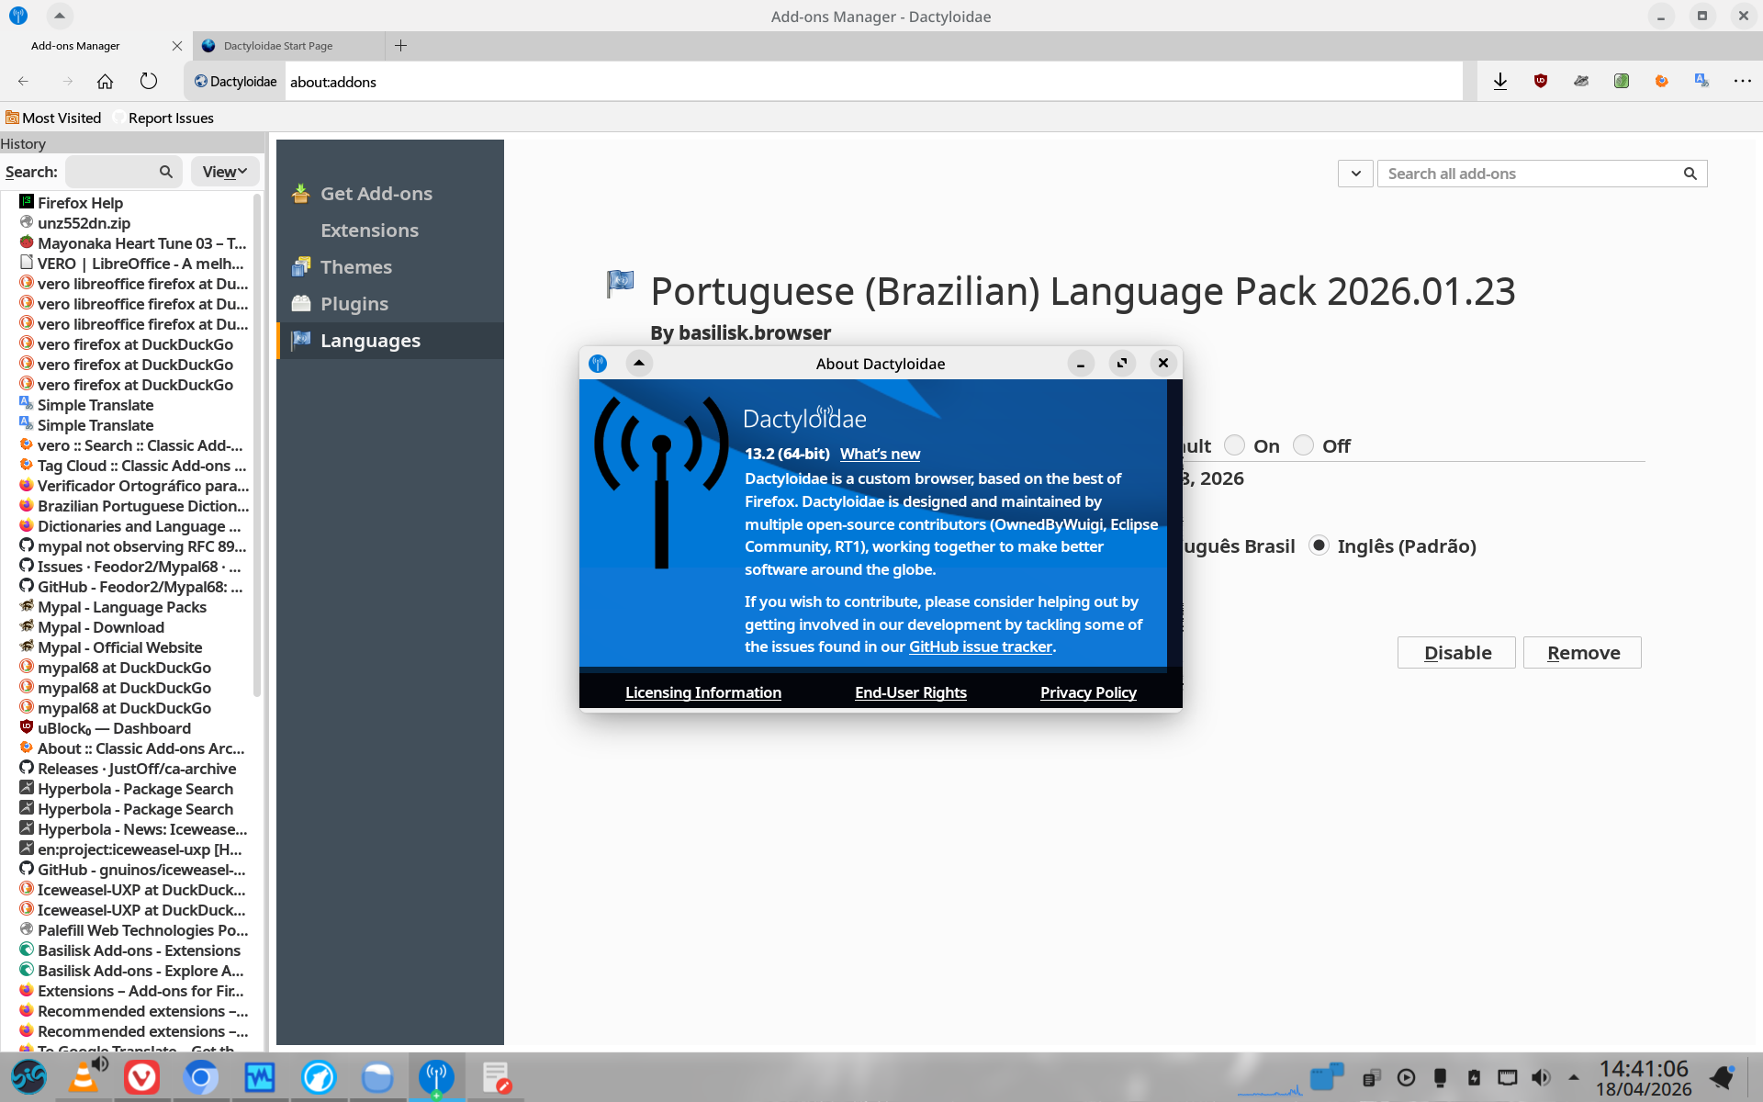1763x1102 pixels.
Task: Click the home button in navigation bar
Action: [106, 82]
